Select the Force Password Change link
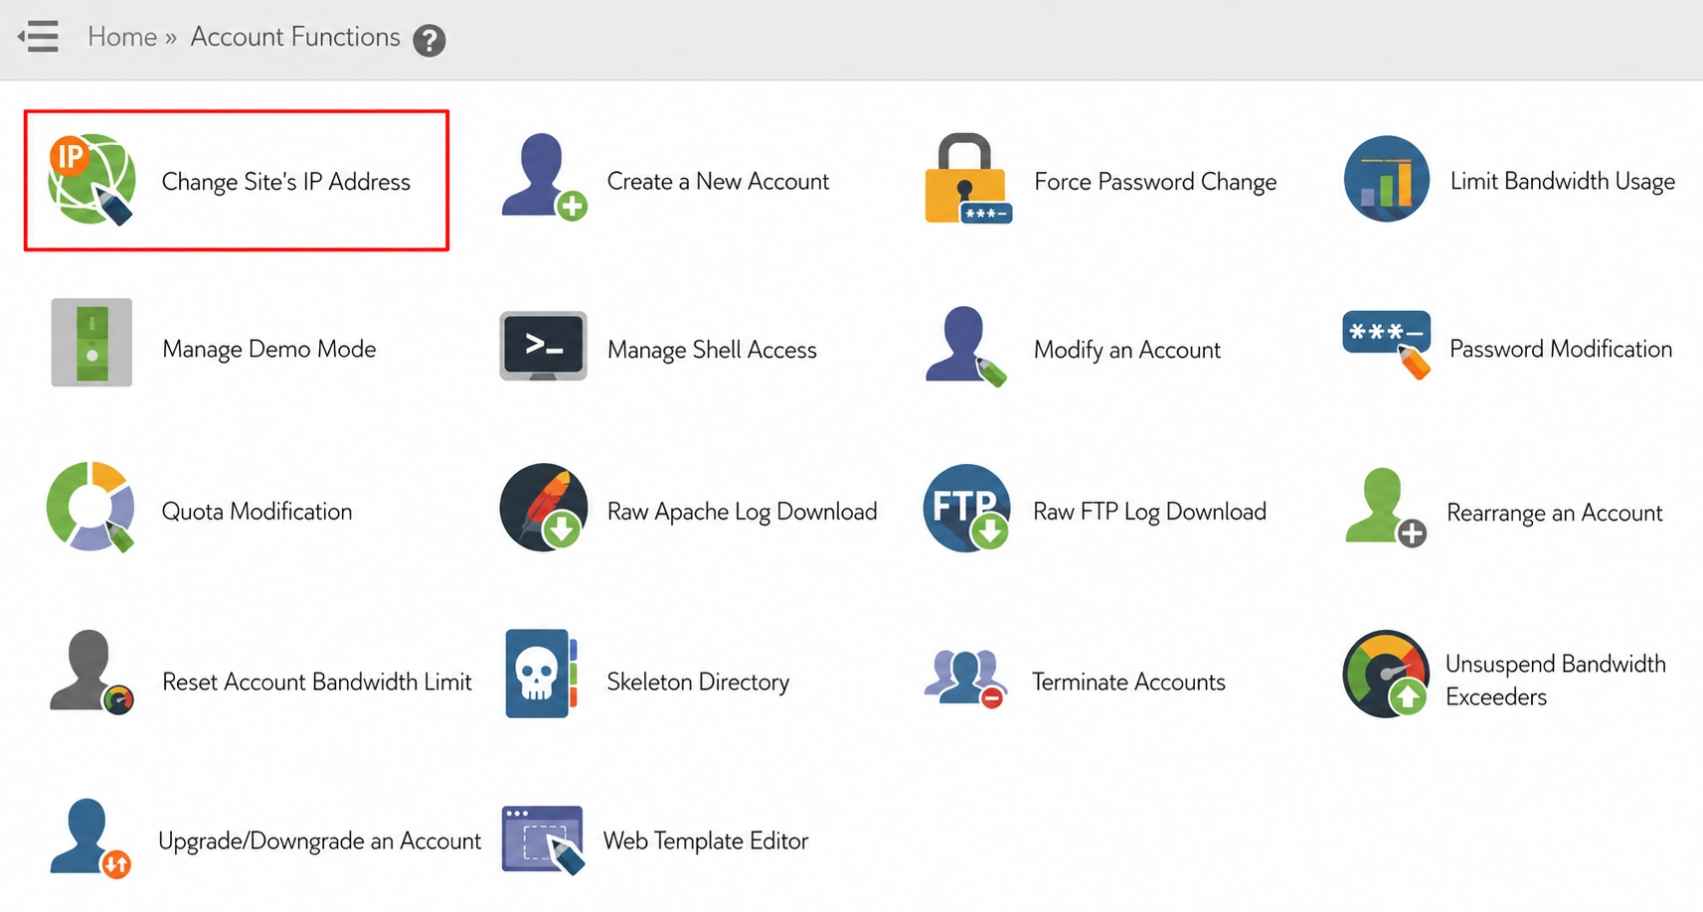 pyautogui.click(x=1155, y=182)
